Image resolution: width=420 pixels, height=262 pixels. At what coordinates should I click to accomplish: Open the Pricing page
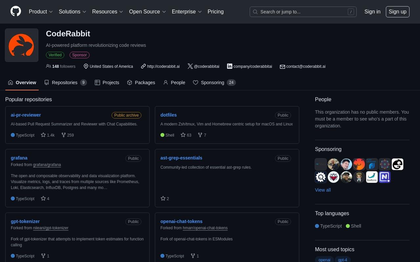click(216, 11)
